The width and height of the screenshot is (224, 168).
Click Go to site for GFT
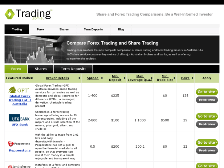click(x=207, y=92)
